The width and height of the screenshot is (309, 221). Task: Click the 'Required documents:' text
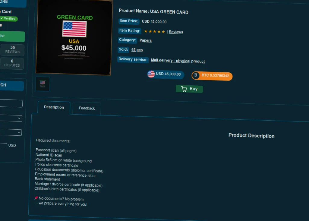point(53,141)
